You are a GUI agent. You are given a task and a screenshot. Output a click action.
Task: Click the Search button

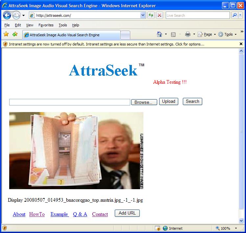192,102
